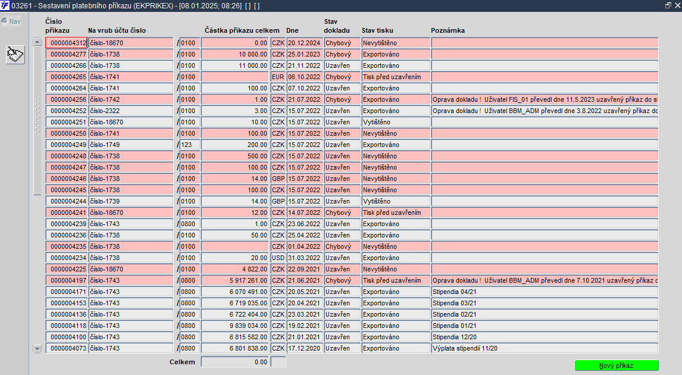The image size is (682, 375).
Task: Click the application icon in title bar
Action: pyautogui.click(x=5, y=6)
